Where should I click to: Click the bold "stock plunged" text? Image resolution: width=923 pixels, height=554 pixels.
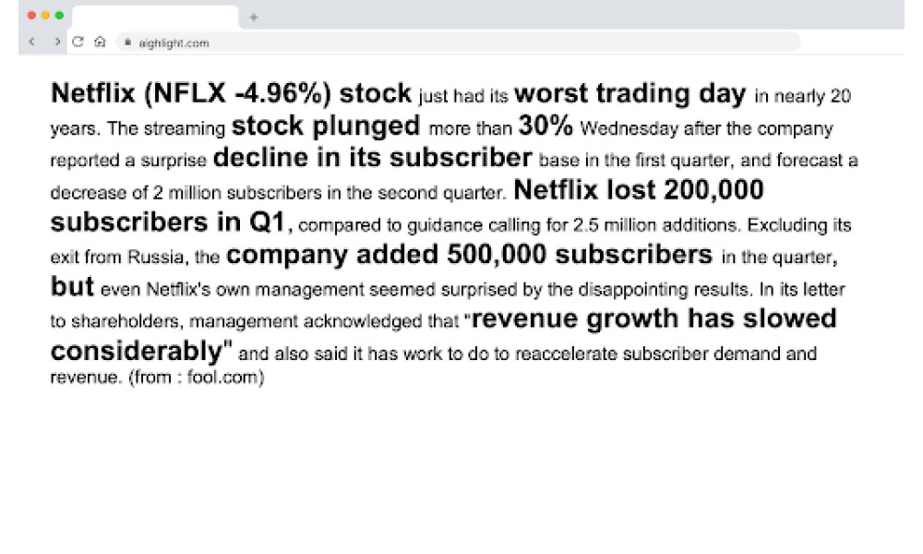click(x=326, y=126)
